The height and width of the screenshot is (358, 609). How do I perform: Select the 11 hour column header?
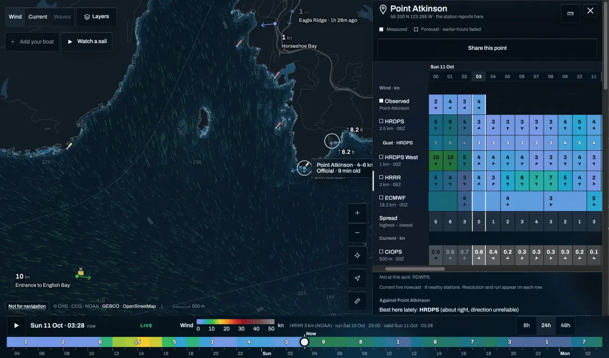[593, 77]
